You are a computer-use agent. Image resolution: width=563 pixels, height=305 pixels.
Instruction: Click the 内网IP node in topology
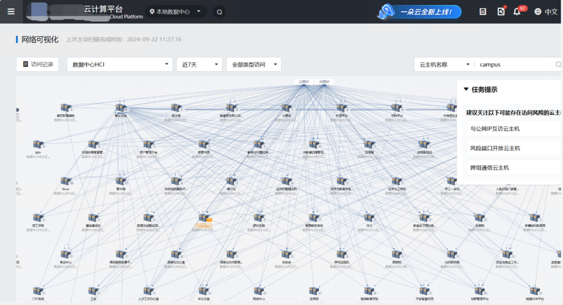(x=325, y=82)
